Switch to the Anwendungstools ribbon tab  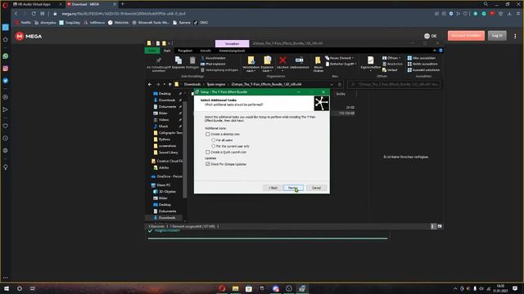pyautogui.click(x=232, y=51)
